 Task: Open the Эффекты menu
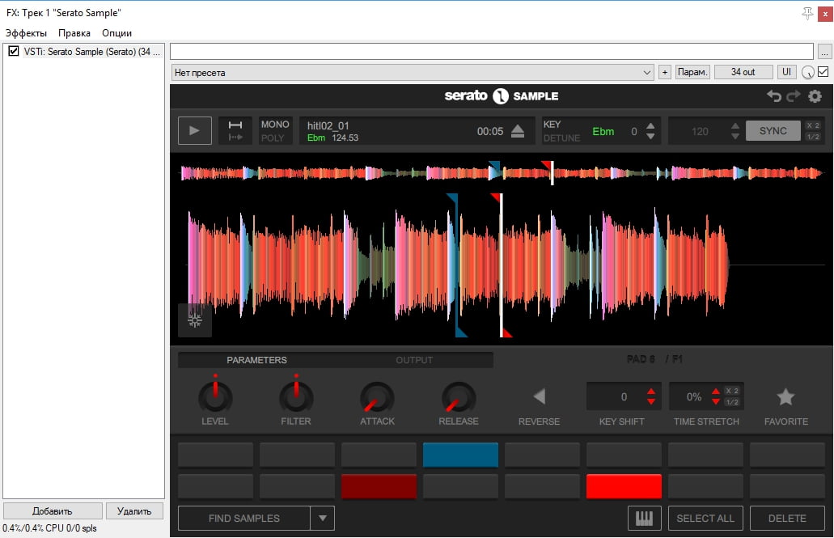tap(26, 33)
